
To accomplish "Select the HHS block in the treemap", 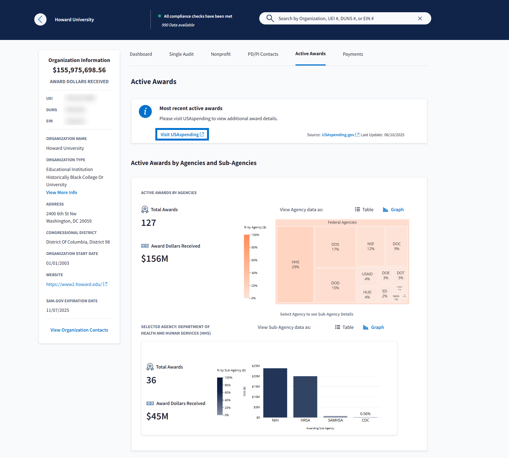I will click(295, 264).
